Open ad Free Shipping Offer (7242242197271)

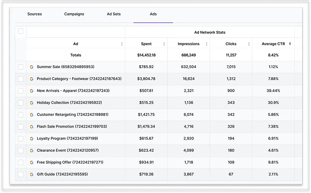(x=70, y=162)
